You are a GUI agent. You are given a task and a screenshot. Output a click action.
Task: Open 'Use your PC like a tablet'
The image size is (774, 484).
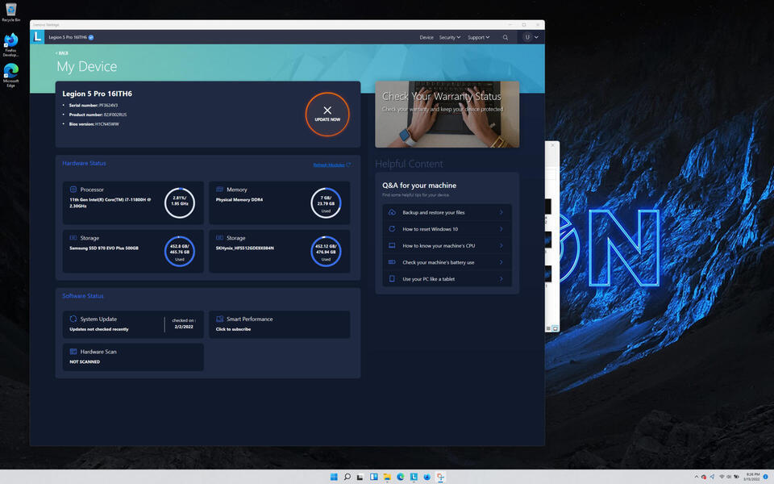pos(447,278)
